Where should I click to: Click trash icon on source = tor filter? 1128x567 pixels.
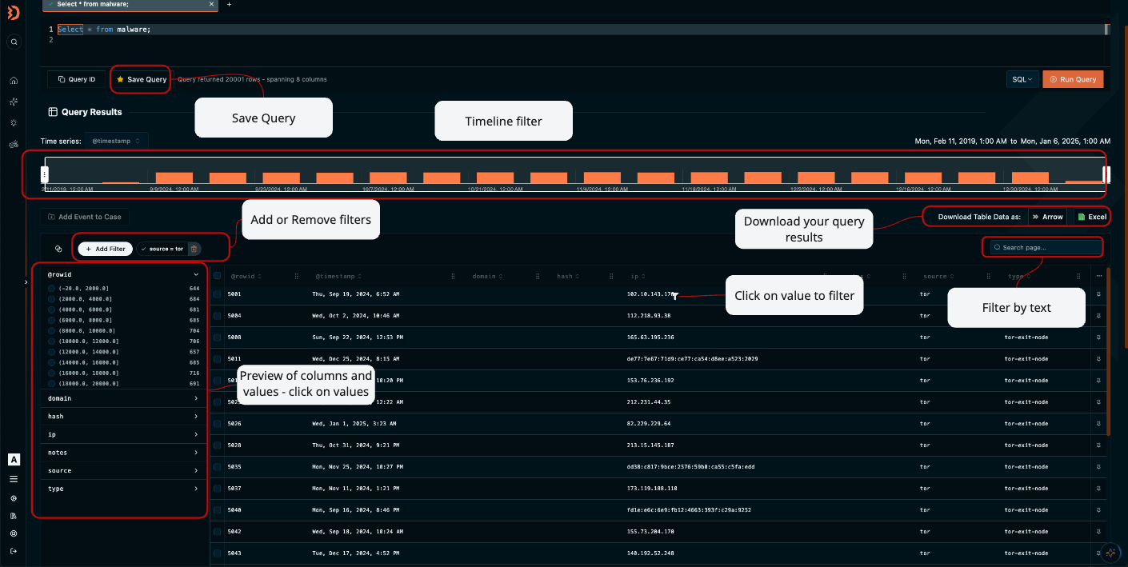pyautogui.click(x=194, y=249)
